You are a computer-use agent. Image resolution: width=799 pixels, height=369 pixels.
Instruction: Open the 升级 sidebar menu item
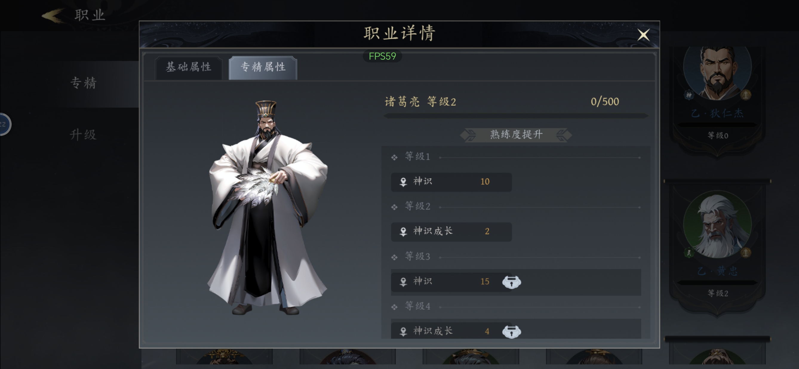[x=83, y=135]
